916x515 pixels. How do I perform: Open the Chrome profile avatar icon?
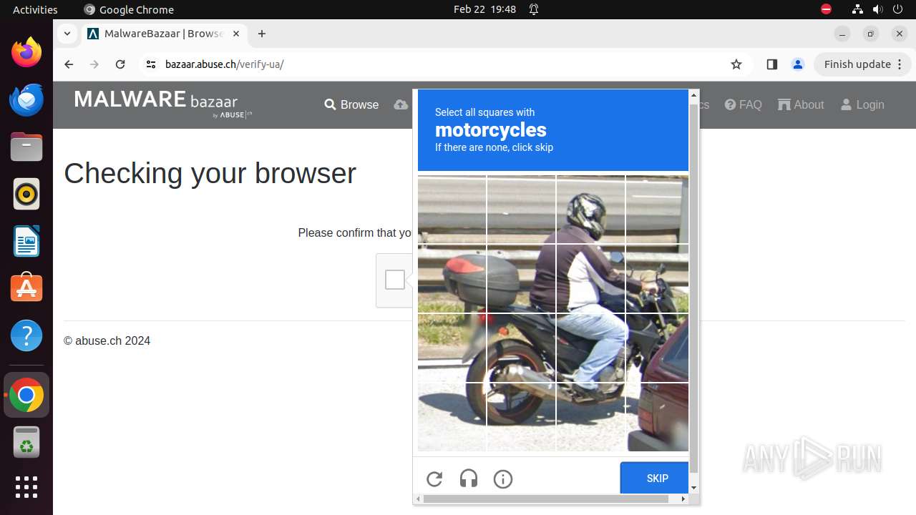pyautogui.click(x=797, y=64)
